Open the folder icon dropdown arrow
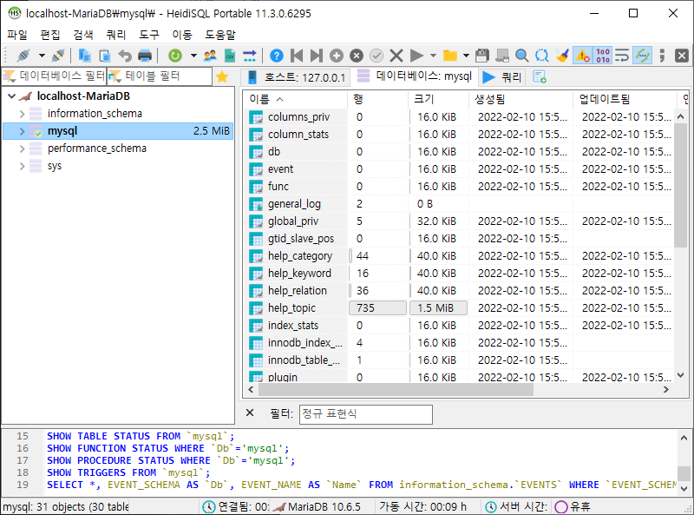The width and height of the screenshot is (694, 515). [x=466, y=56]
